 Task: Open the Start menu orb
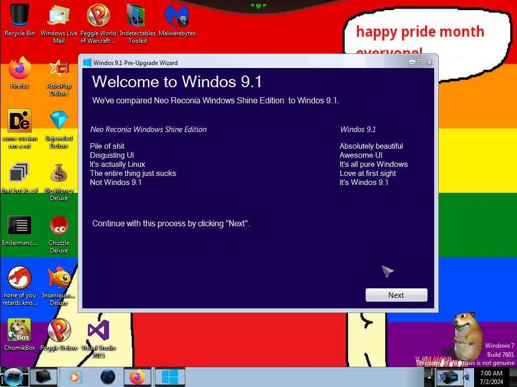click(13, 377)
